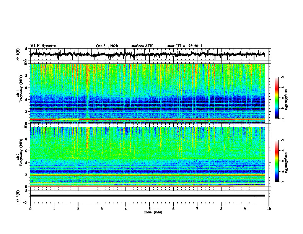Click the 'station=ATH' header label

point(142,46)
